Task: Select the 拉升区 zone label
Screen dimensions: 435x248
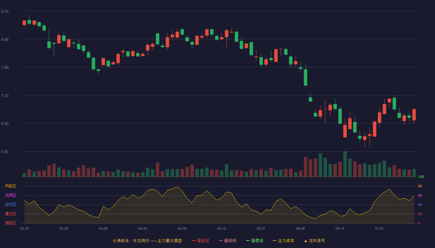Action: tap(11, 205)
